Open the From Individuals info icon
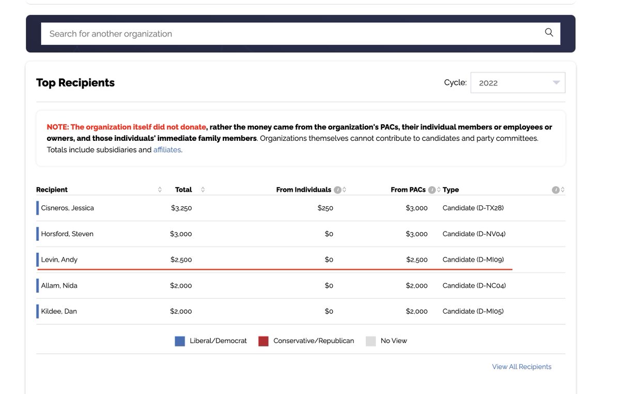Screen dimensions: 620x394 coord(337,190)
